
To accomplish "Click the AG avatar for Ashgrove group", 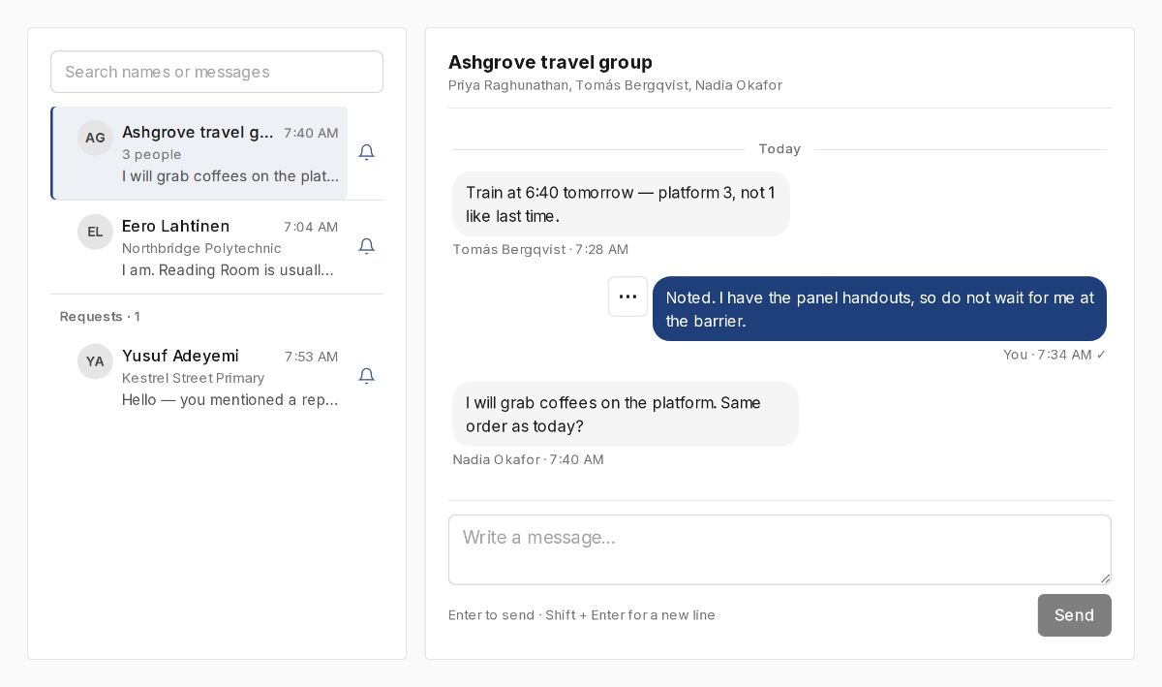I will click(95, 138).
